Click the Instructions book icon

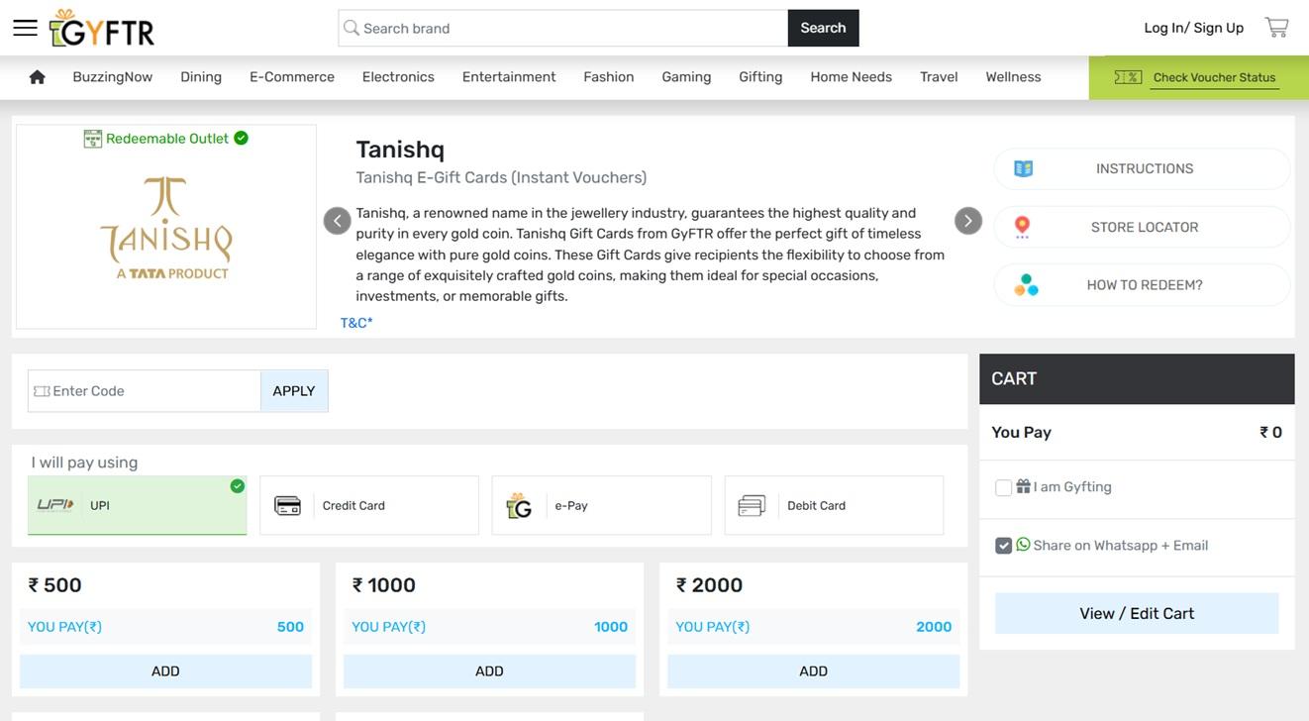click(x=1024, y=168)
